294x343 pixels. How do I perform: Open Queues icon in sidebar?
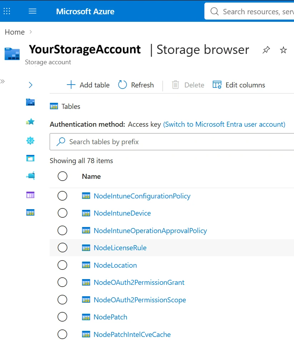(30, 195)
